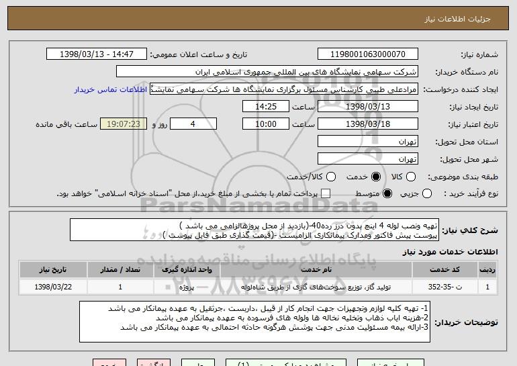Image resolution: width=517 pixels, height=366 pixels.
Task: Click the need date cell 1398/03/22
Action: click(53, 287)
